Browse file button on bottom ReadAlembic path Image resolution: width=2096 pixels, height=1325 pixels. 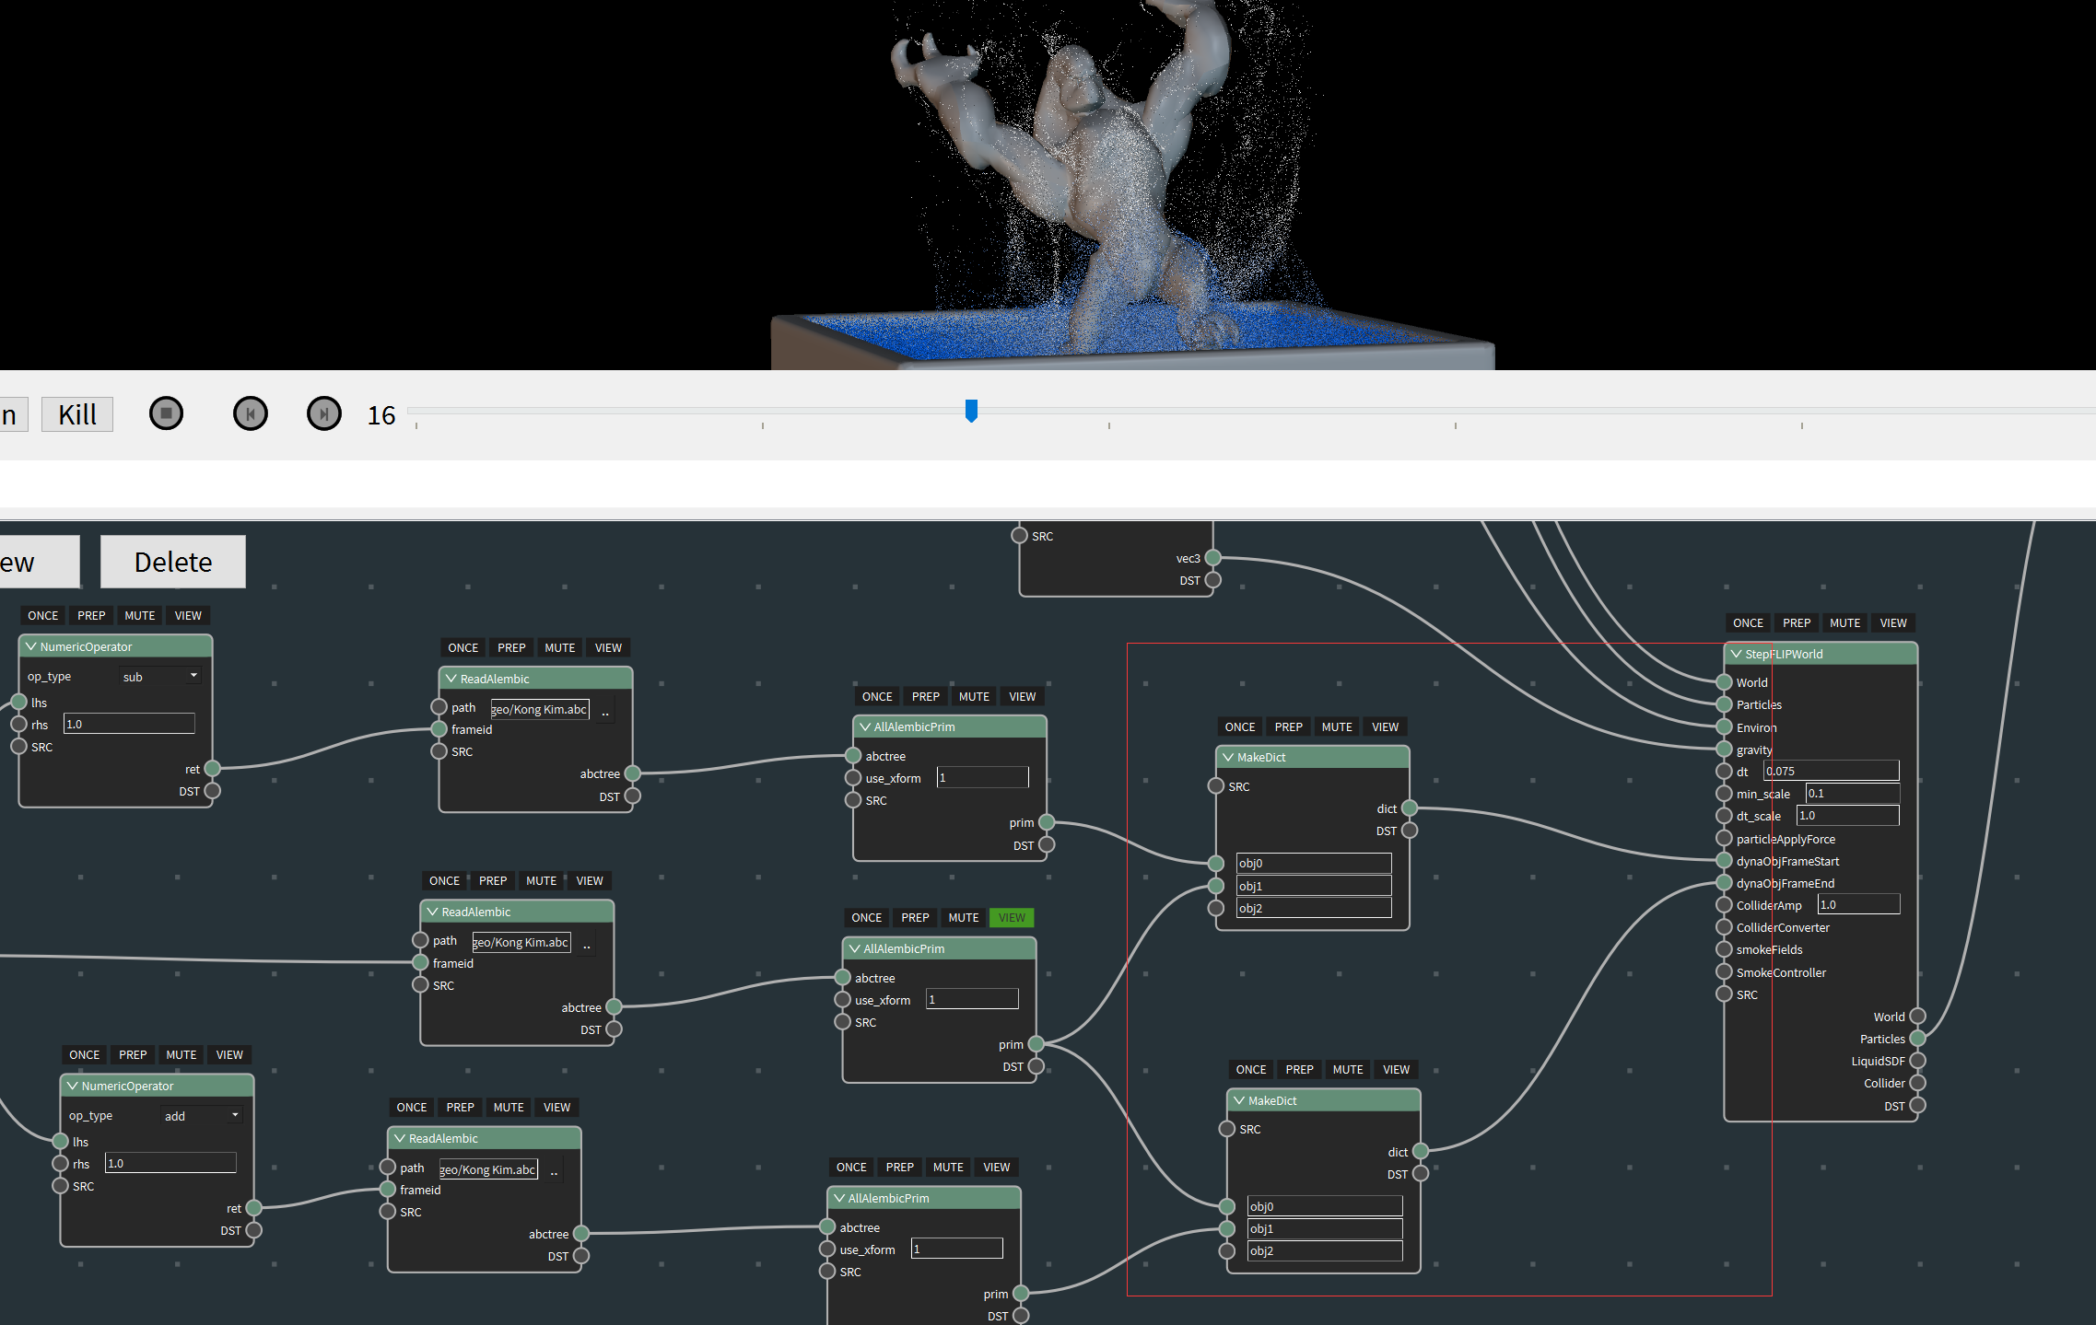pyautogui.click(x=554, y=1171)
